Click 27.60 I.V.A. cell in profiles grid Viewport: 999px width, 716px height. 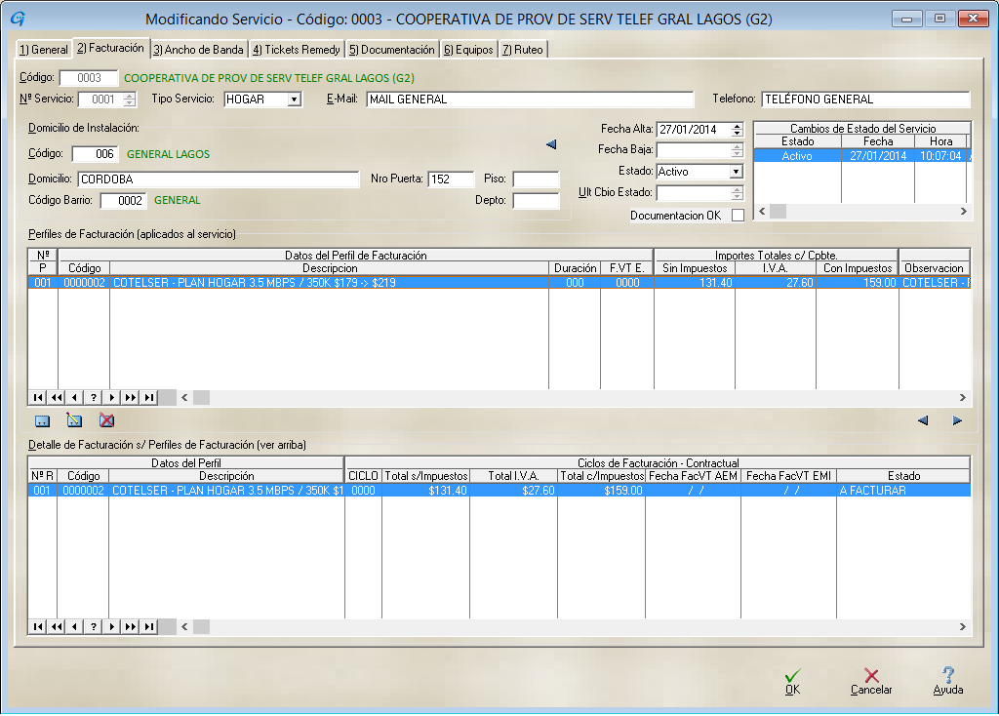point(776,284)
